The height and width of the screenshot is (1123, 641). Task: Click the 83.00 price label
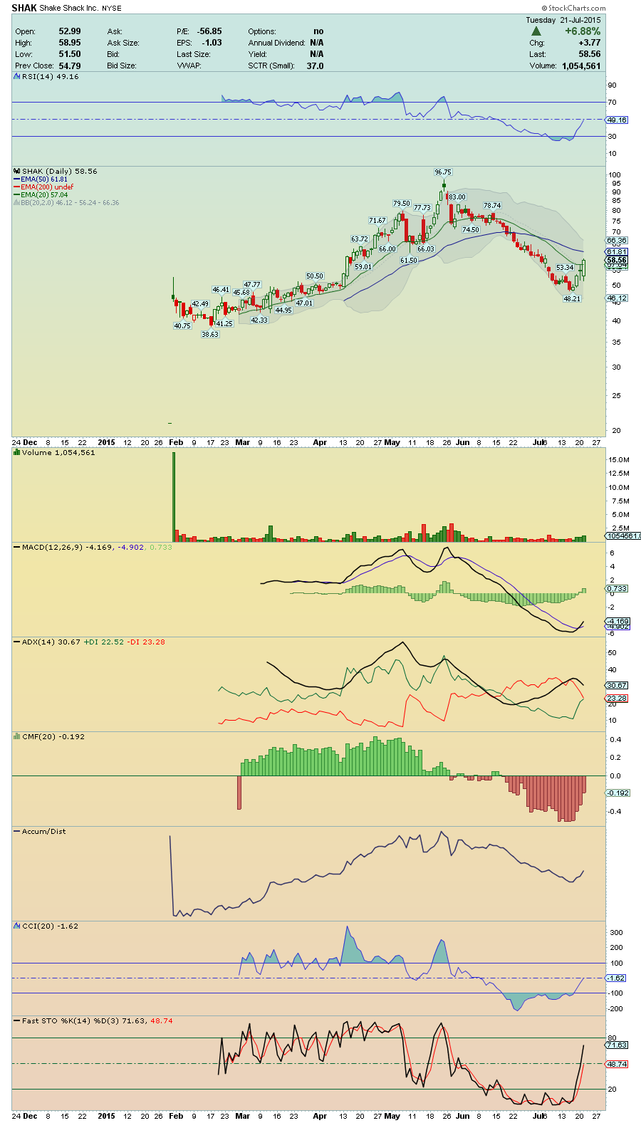coord(457,197)
